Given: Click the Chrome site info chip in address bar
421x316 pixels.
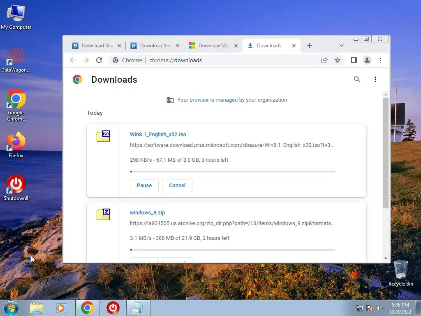Looking at the screenshot, I should coord(127,60).
